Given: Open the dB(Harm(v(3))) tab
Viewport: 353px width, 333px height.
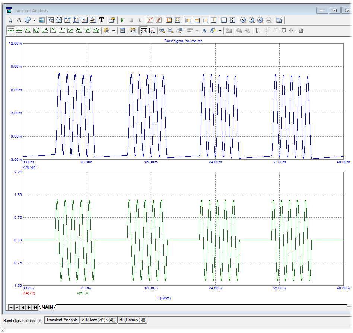Looking at the screenshot, I should (x=133, y=320).
